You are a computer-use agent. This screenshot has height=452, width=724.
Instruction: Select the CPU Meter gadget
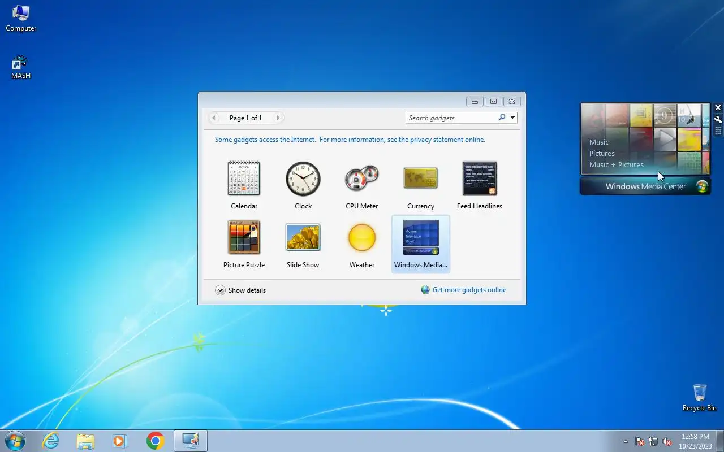tap(362, 185)
